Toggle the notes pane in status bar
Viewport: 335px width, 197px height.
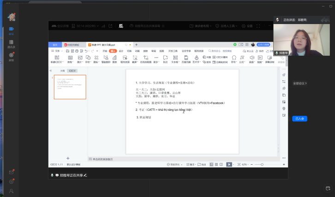pyautogui.click(x=190, y=164)
